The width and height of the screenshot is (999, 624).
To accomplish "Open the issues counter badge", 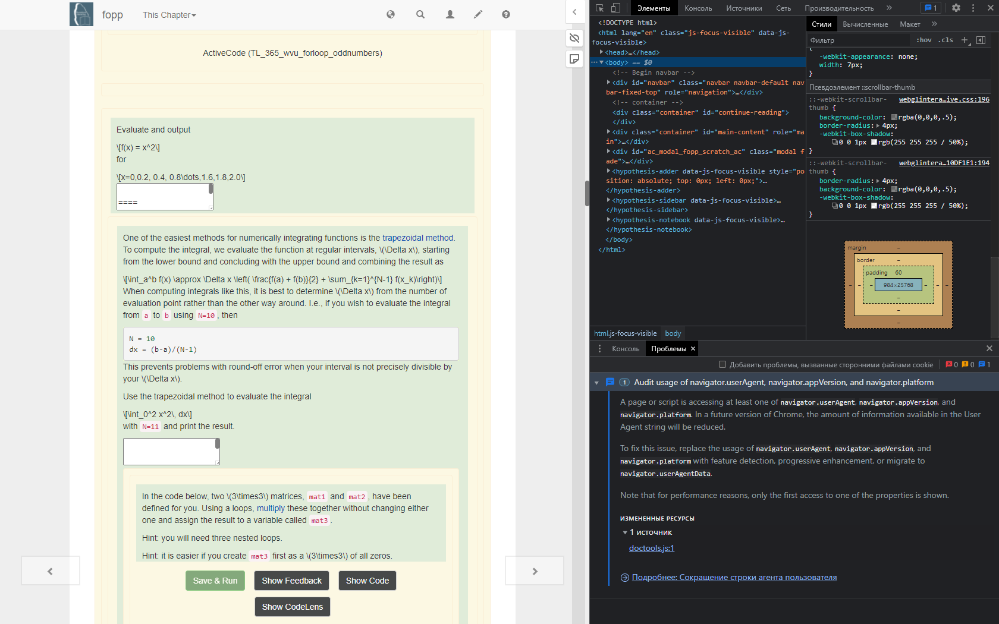I will [x=931, y=7].
